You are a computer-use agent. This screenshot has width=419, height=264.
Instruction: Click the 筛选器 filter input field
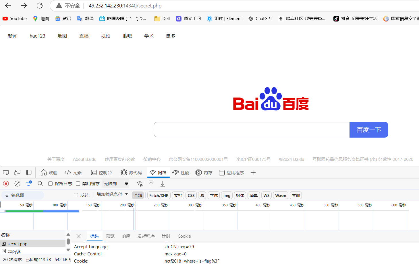tap(23, 195)
